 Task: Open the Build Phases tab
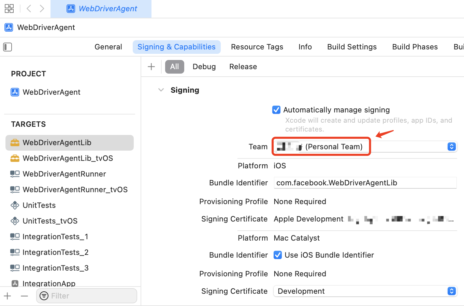(x=415, y=47)
